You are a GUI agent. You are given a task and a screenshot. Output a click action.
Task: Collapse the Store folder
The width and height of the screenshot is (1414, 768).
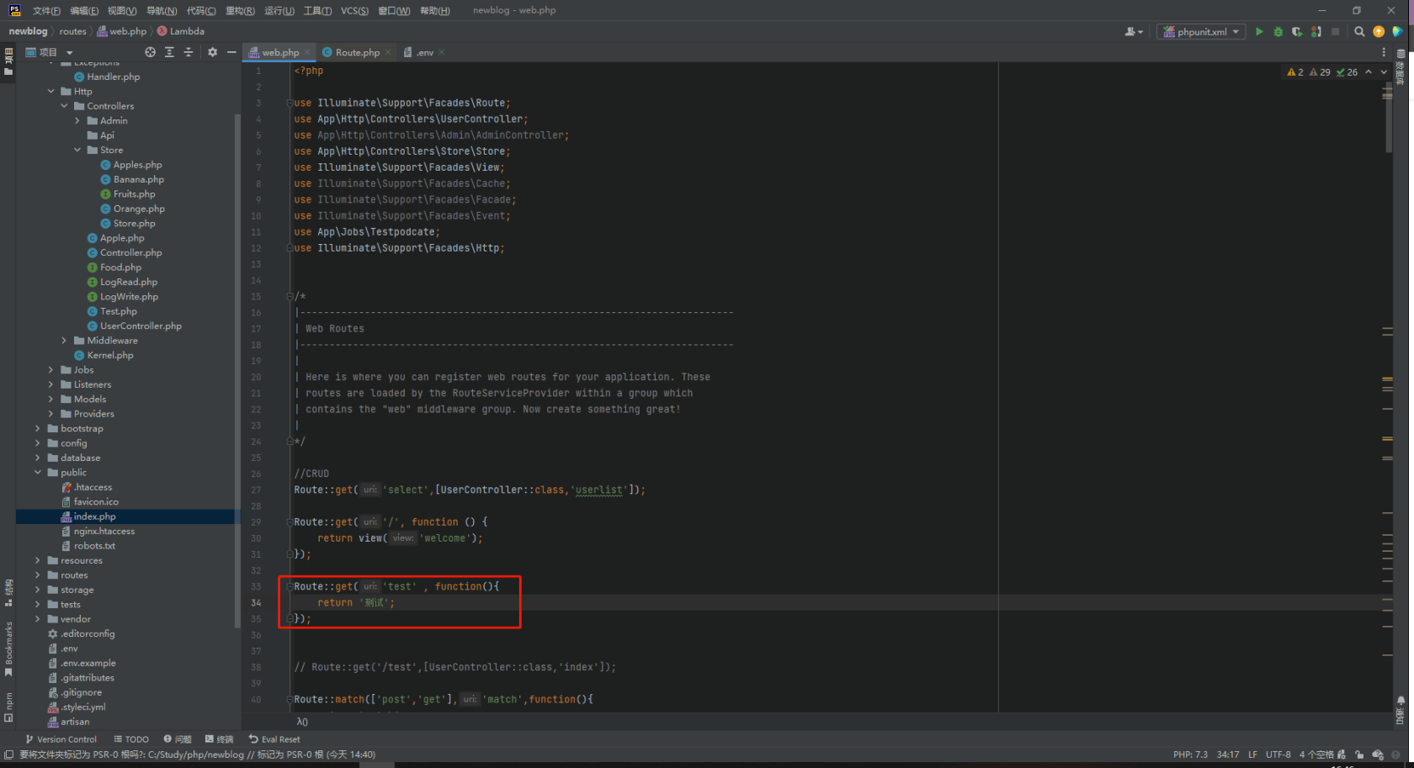point(77,151)
